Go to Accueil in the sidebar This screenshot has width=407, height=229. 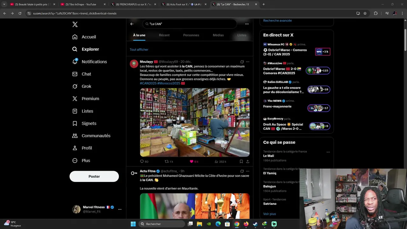point(84,37)
